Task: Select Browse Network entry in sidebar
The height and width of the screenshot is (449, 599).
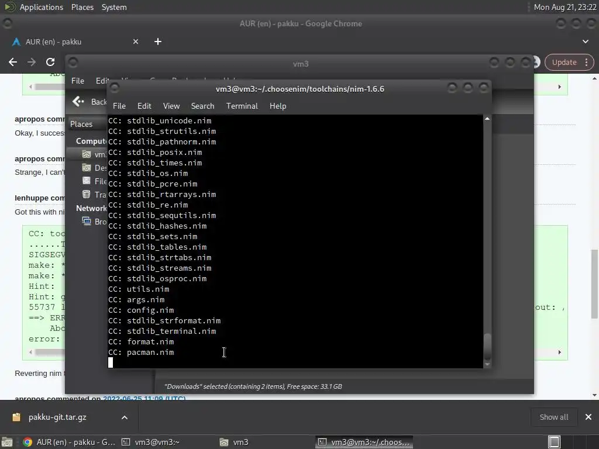Action: [x=94, y=222]
